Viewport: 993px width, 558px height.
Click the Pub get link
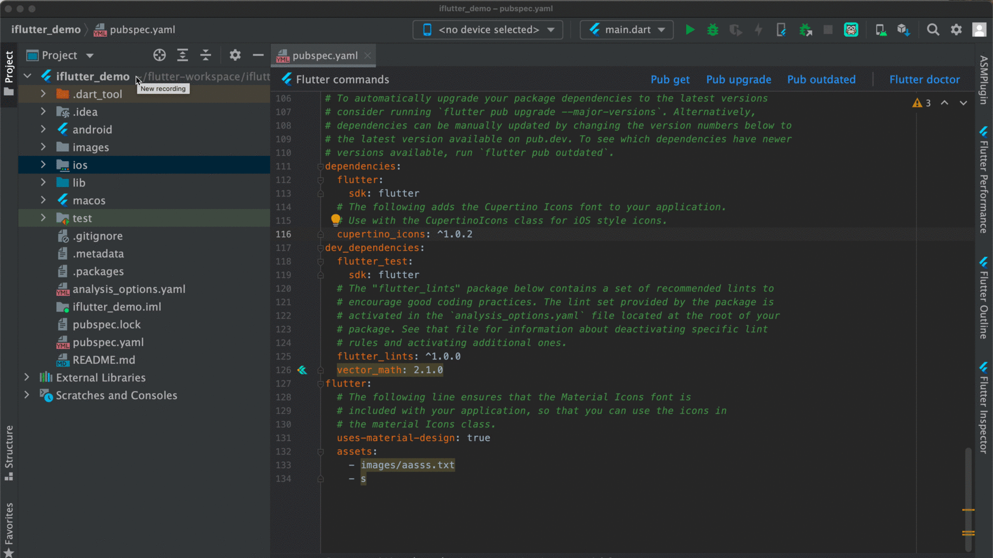click(670, 80)
